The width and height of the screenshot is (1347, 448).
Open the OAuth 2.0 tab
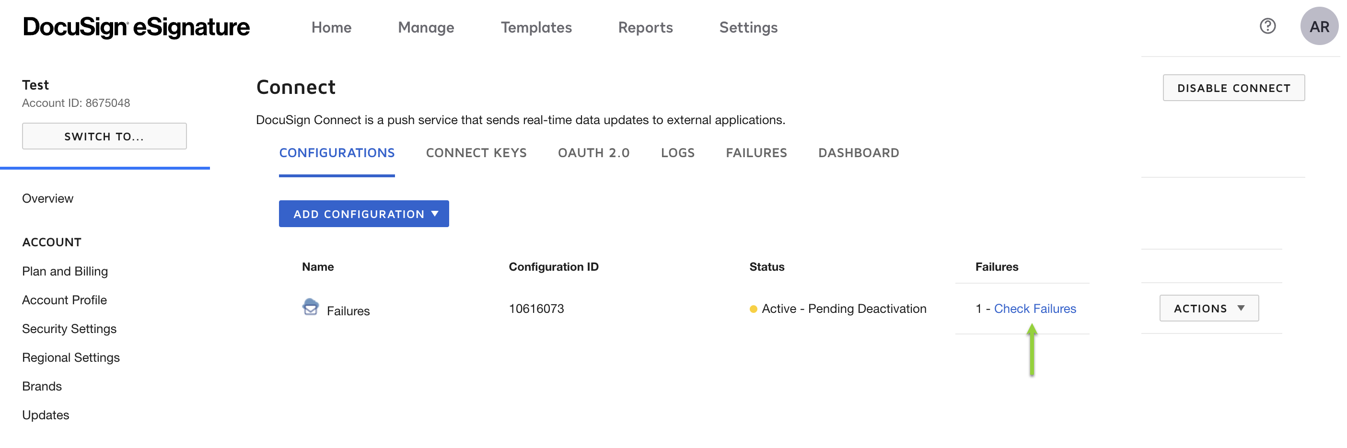point(593,153)
